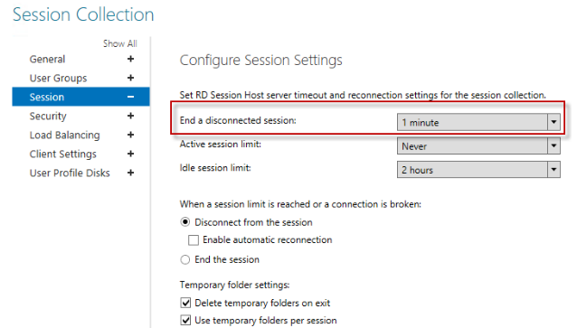Go to the Security page

(48, 117)
